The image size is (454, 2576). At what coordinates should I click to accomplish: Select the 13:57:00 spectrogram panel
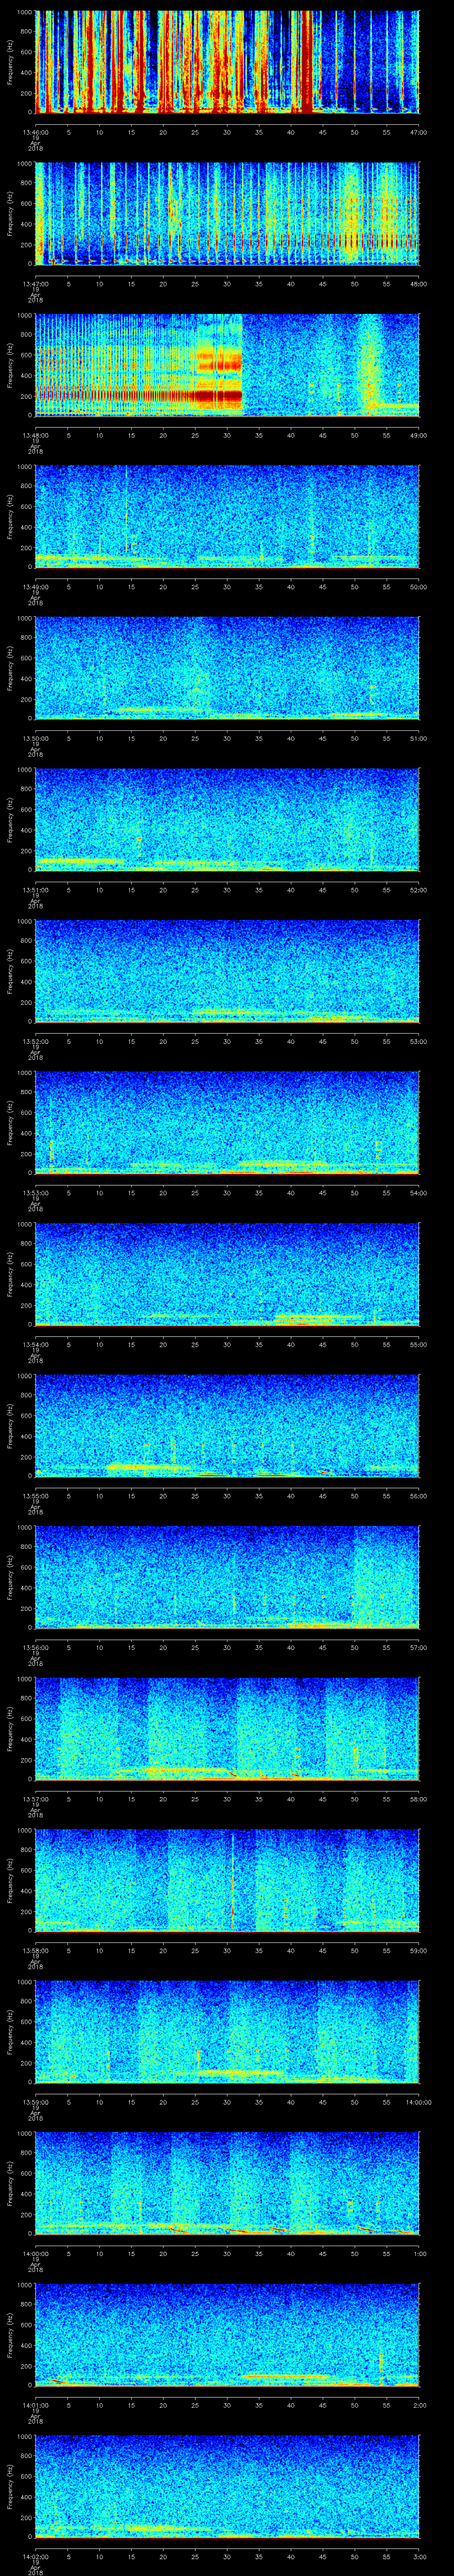click(227, 1728)
